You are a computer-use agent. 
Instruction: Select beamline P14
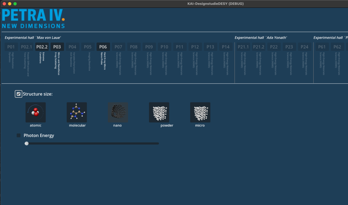[226, 47]
